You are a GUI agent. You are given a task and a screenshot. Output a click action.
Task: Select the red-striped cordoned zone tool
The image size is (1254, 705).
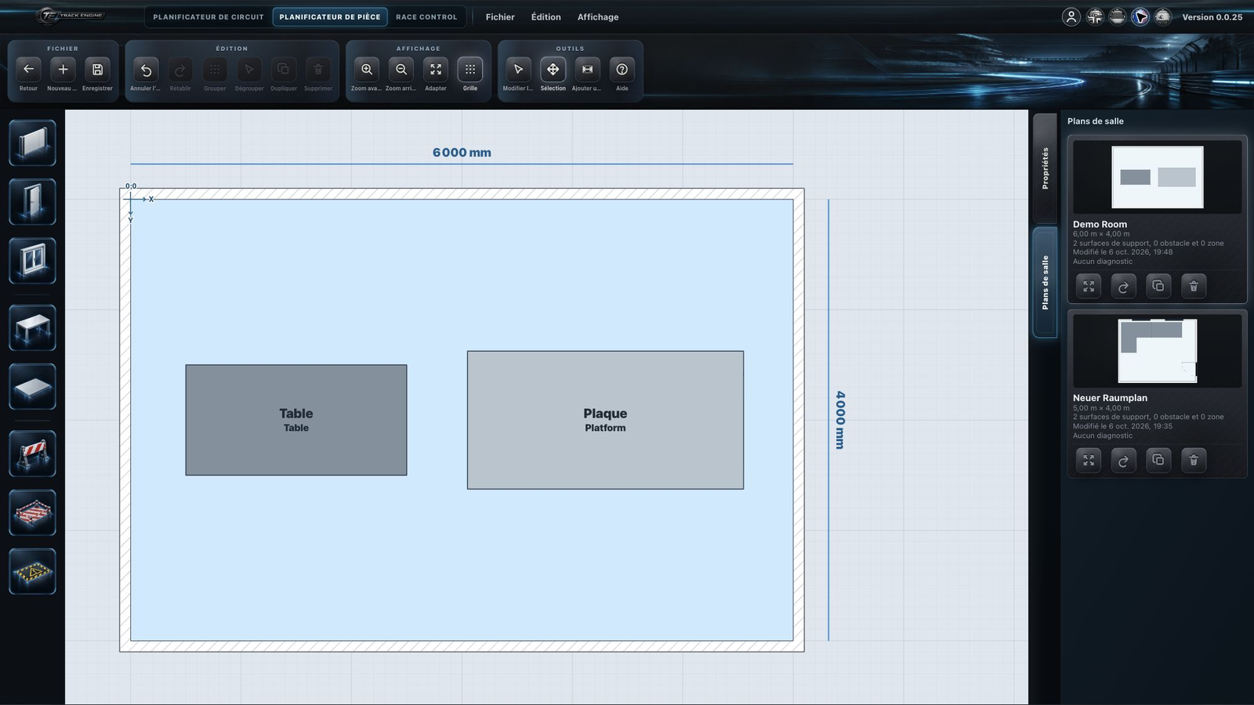[32, 512]
